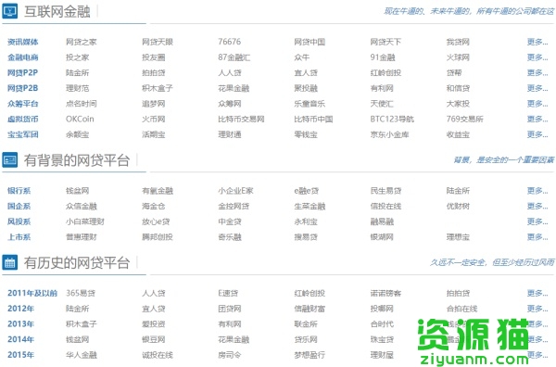Click the 互联网金融 section monitor icon
The height and width of the screenshot is (367, 556).
[9, 11]
